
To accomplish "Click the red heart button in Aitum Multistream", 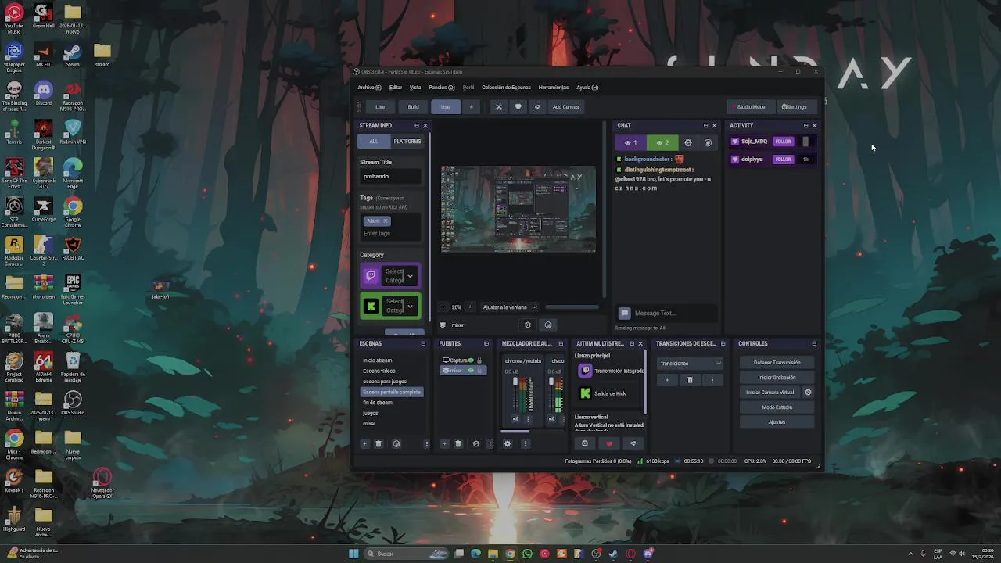I will pyautogui.click(x=609, y=444).
